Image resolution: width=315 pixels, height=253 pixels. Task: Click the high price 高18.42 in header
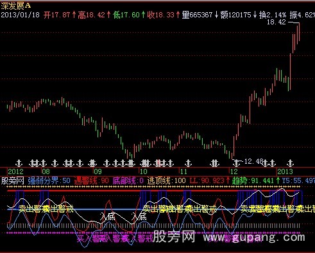click(92, 15)
